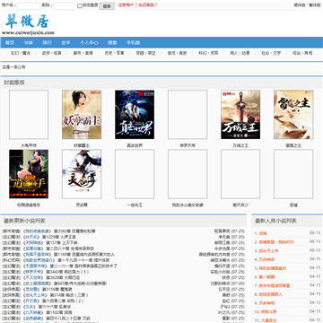
Task: Enable the 自动登录 checkbox
Action: coord(80,5)
